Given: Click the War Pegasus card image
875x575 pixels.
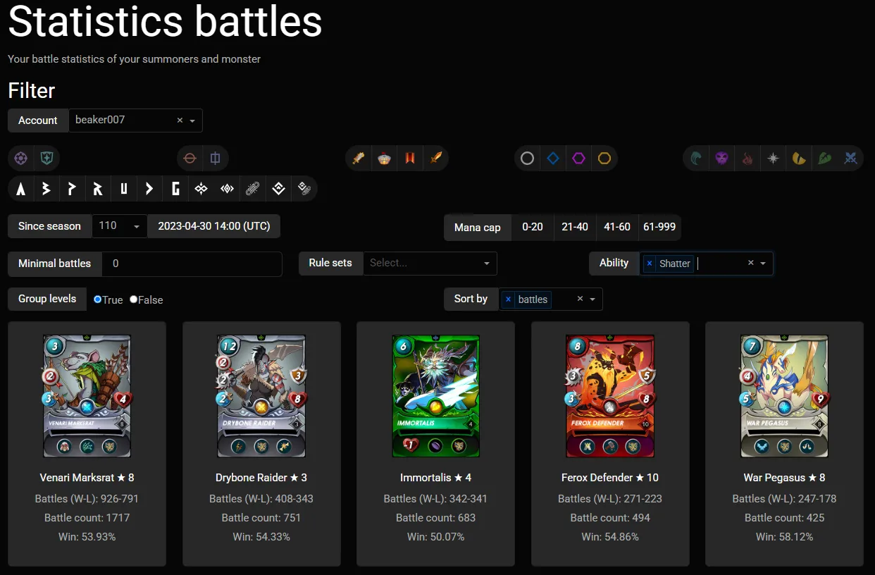Looking at the screenshot, I should click(x=785, y=396).
